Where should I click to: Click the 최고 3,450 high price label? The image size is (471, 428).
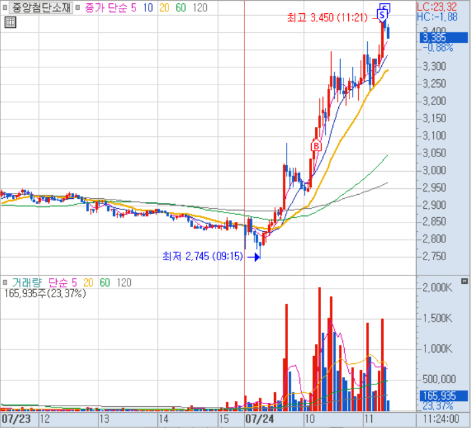326,17
